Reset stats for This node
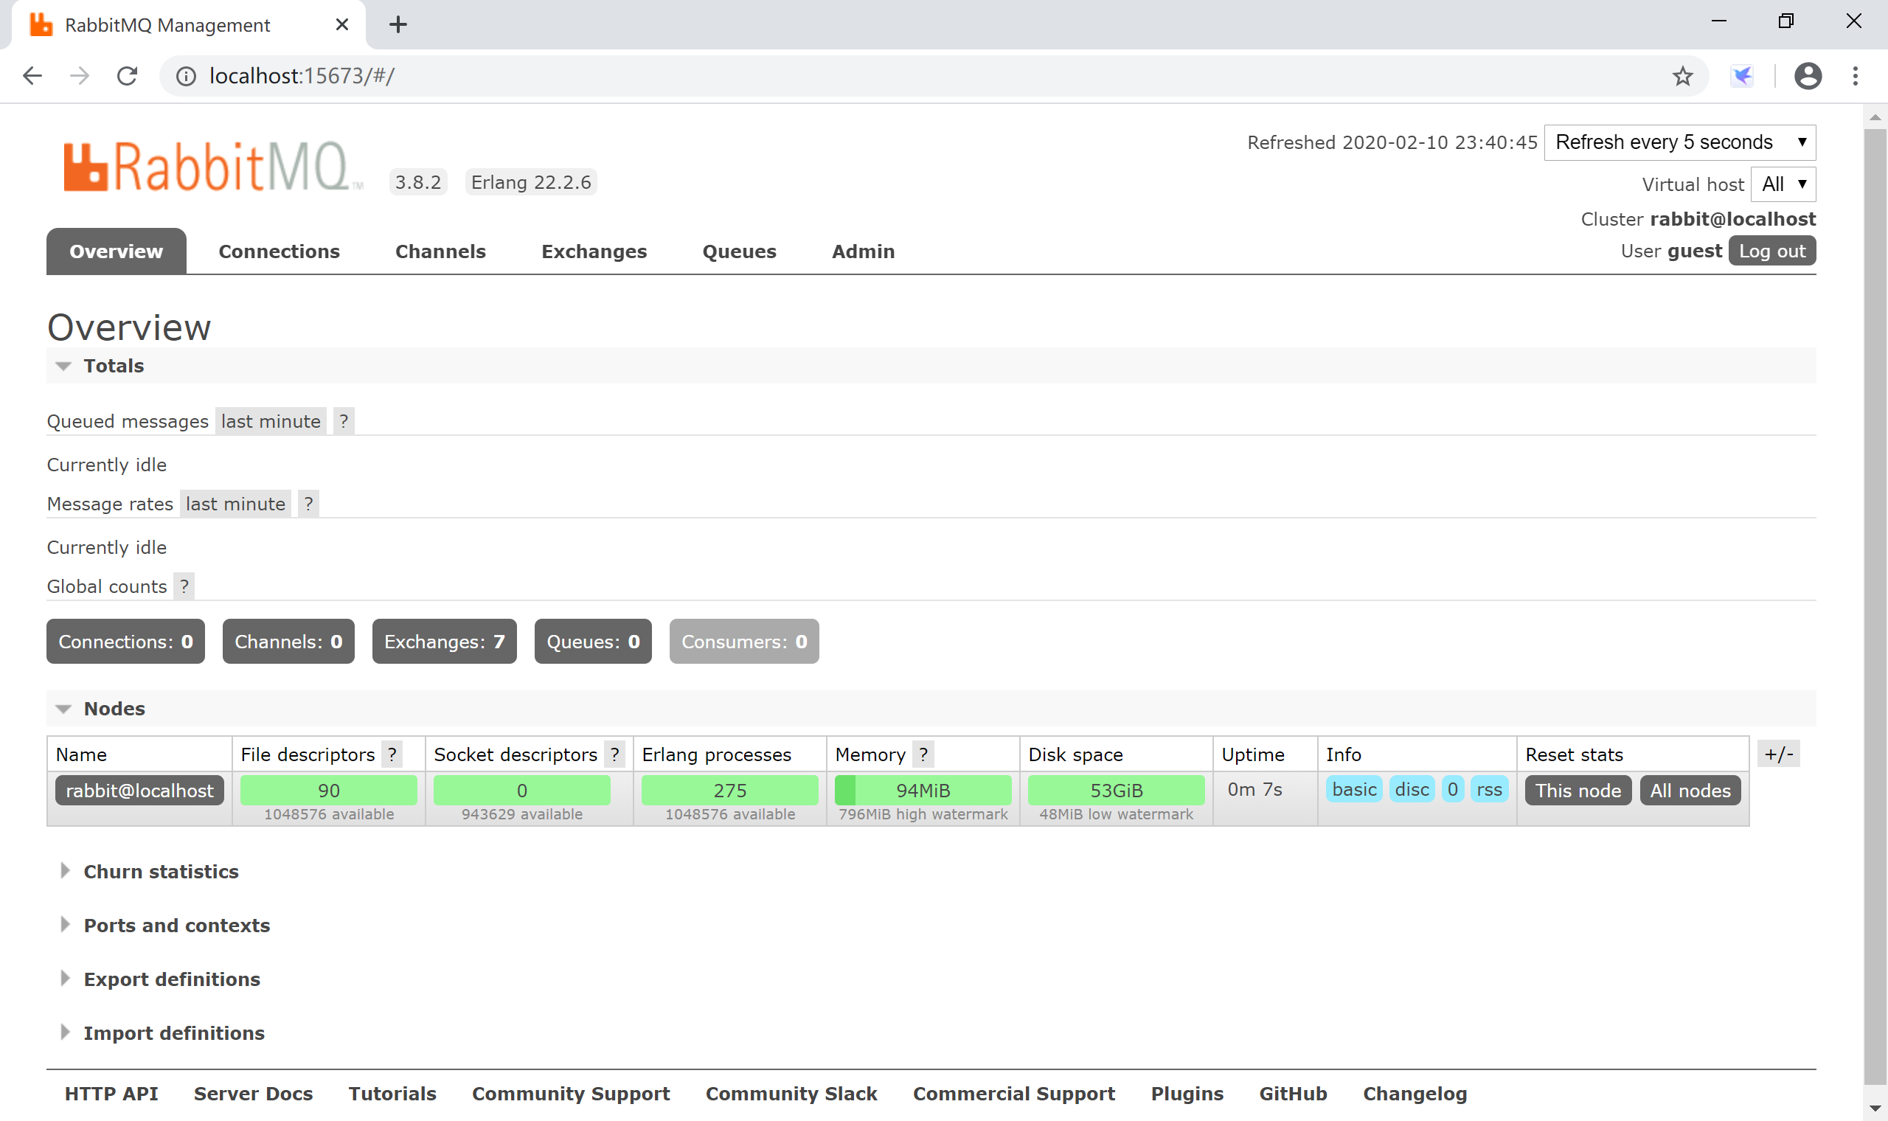This screenshot has width=1888, height=1121. 1578,790
